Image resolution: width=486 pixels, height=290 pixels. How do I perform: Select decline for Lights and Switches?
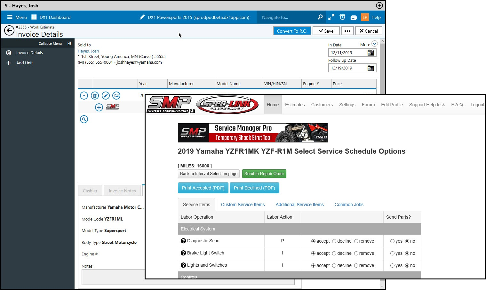[x=334, y=266]
